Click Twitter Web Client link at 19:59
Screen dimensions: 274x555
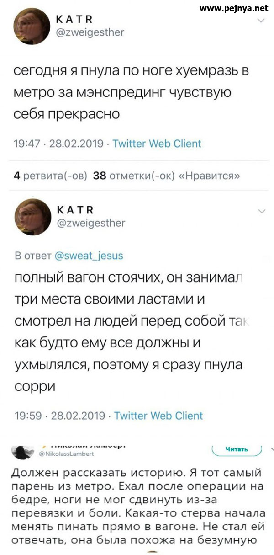point(158,416)
